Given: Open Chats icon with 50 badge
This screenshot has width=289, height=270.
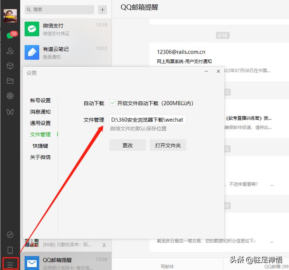Looking at the screenshot, I should pos(11,34).
